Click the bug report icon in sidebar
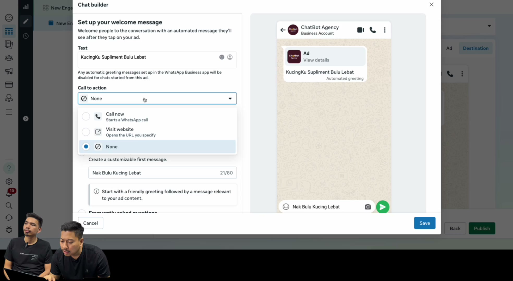Image resolution: width=513 pixels, height=281 pixels. click(x=9, y=229)
